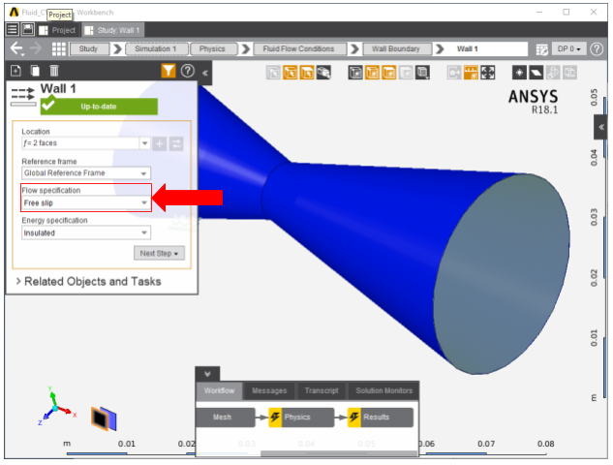Click the dark wireframe cube view icon
This screenshot has width=613, height=465.
(355, 73)
